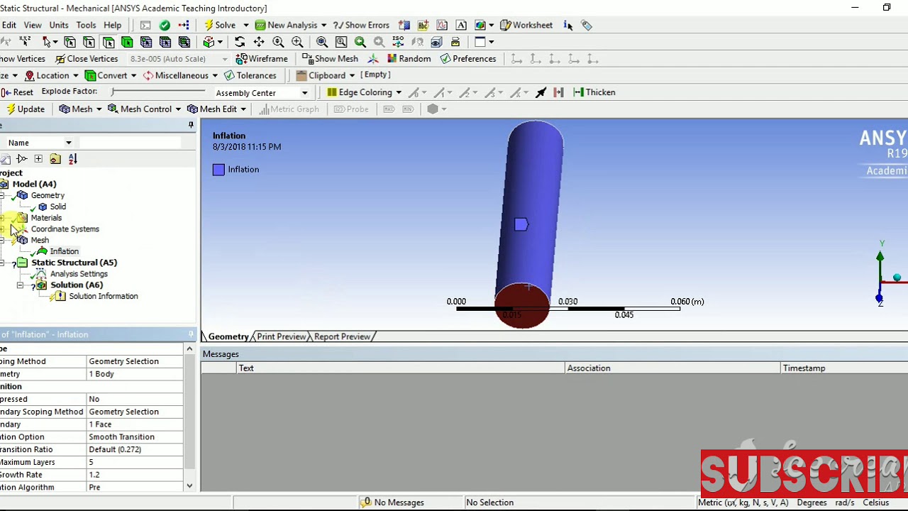Open the Auto Scale dropdown
The image size is (908, 511).
tap(225, 59)
